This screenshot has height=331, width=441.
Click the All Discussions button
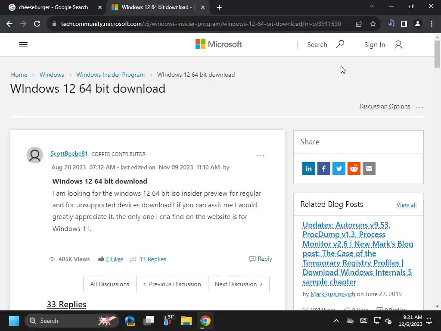(110, 284)
